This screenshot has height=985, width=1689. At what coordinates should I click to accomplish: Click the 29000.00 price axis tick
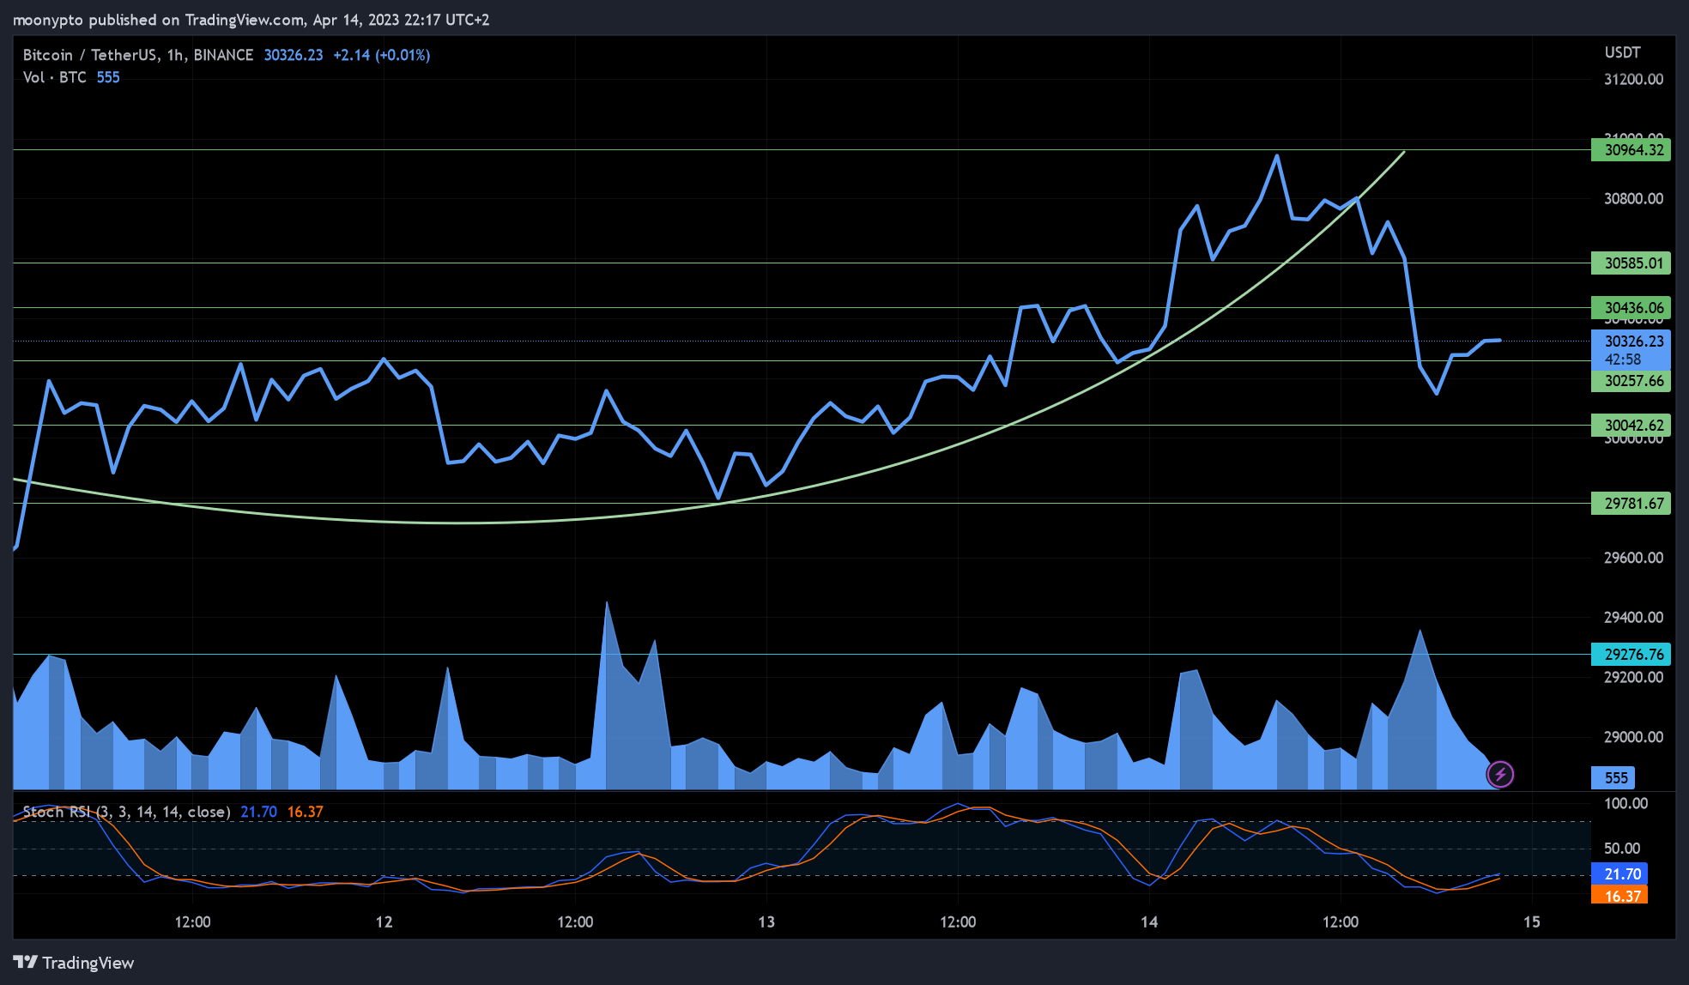click(1633, 738)
